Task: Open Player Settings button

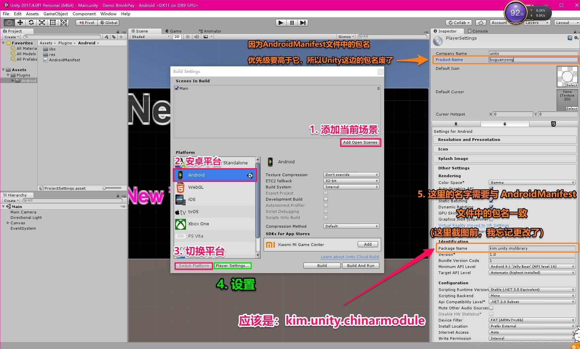Action: (x=232, y=266)
